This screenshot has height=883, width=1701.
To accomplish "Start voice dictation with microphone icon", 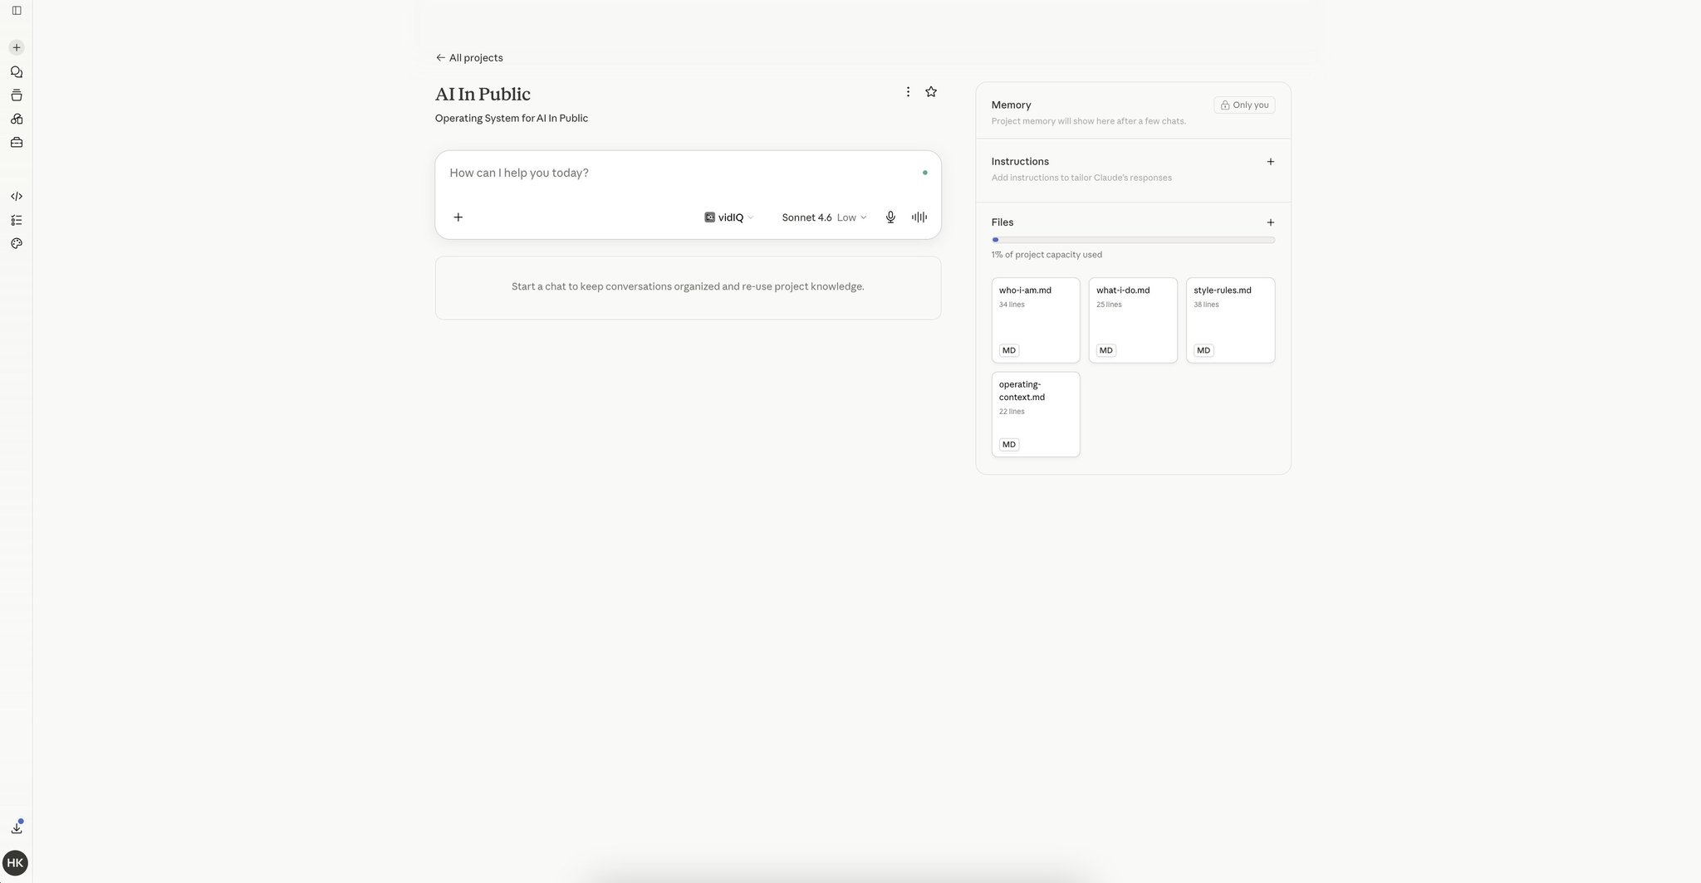I will (x=890, y=217).
